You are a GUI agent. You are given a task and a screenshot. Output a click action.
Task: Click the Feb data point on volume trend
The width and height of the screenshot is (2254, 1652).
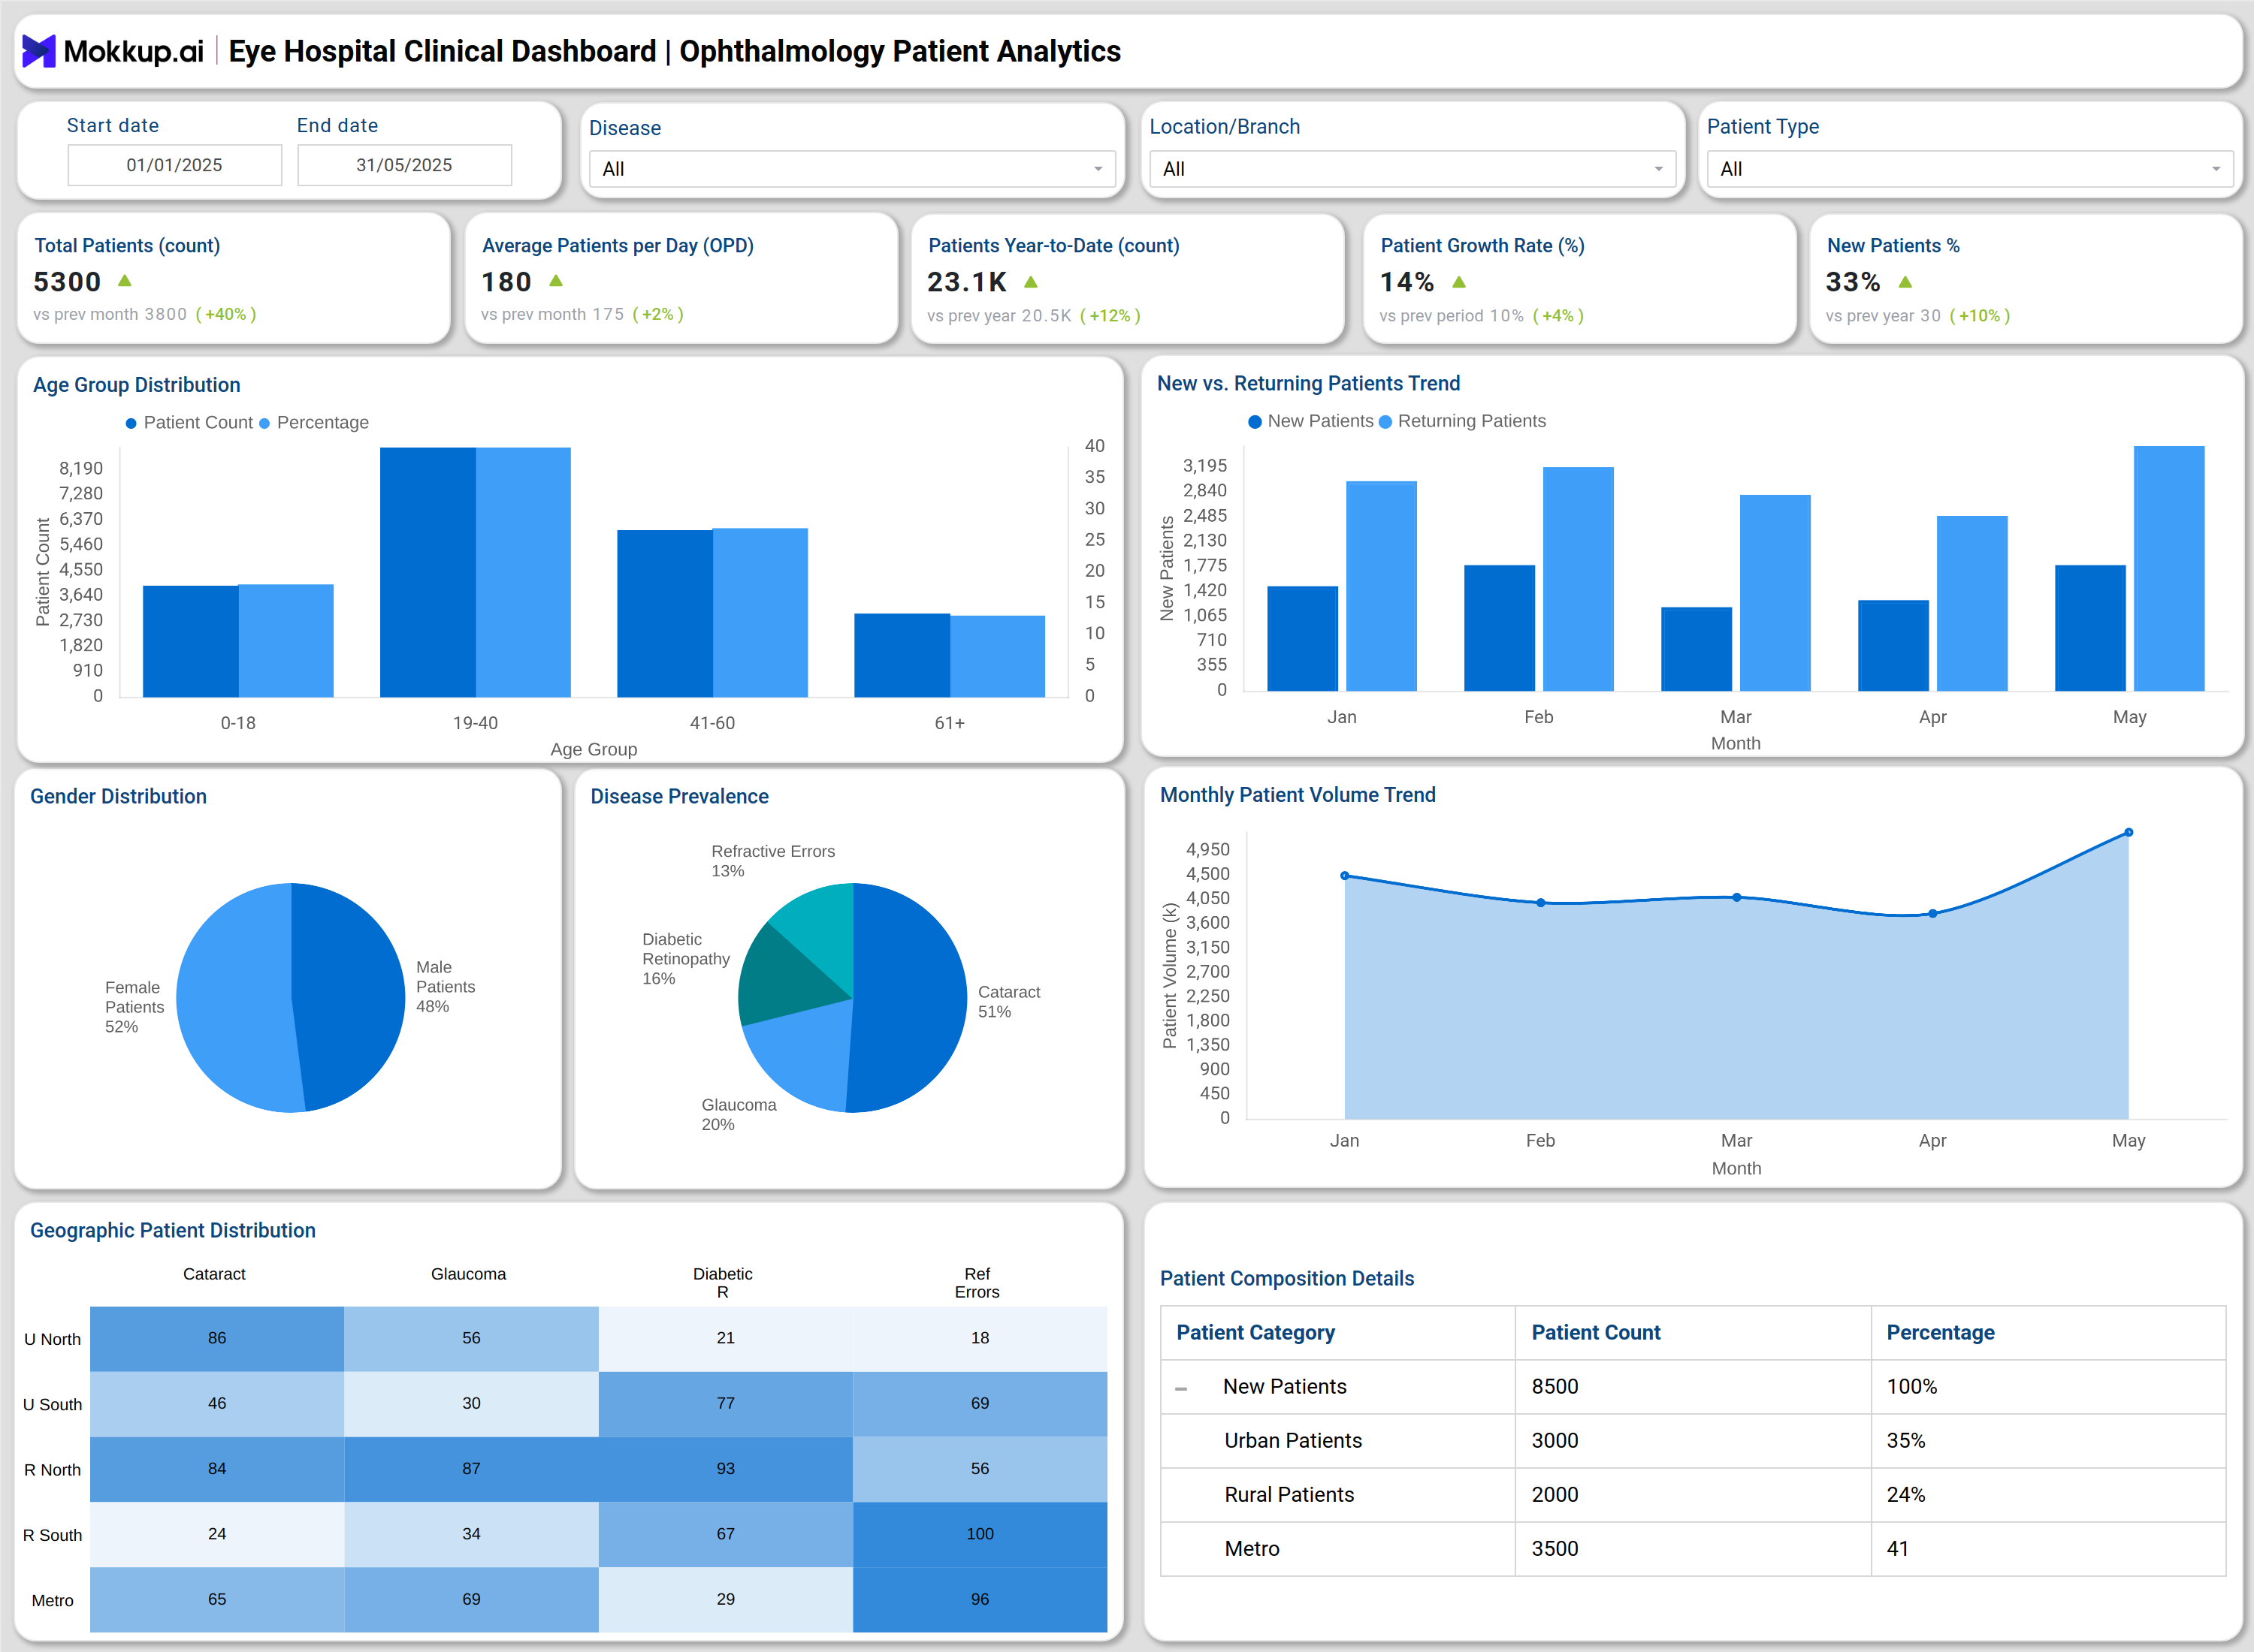click(x=1541, y=903)
